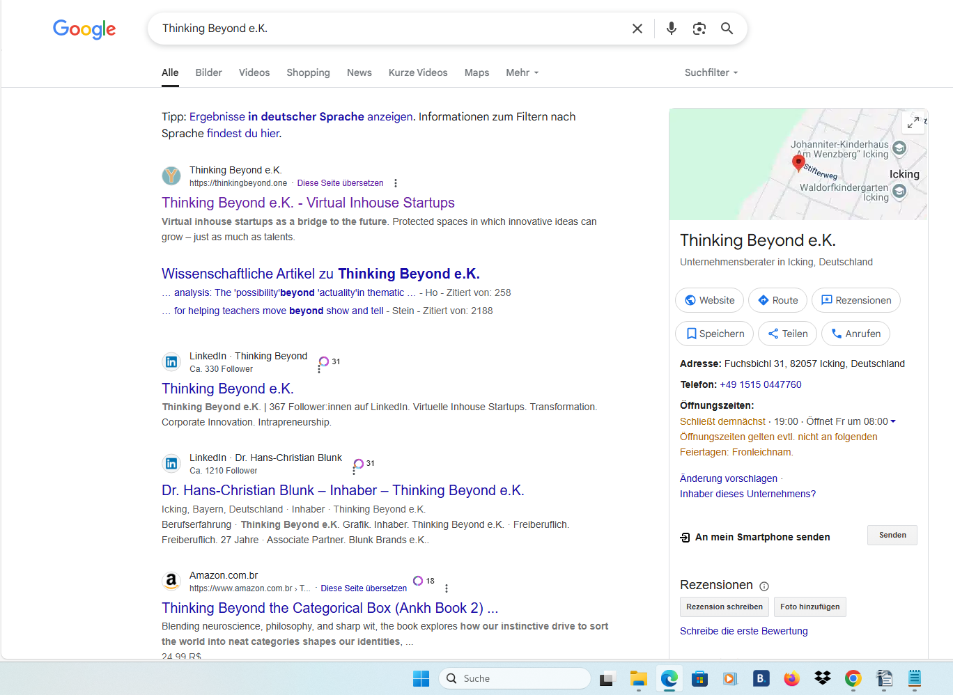The image size is (953, 695).
Task: Open Microsoft Edge from the taskbar
Action: (669, 678)
